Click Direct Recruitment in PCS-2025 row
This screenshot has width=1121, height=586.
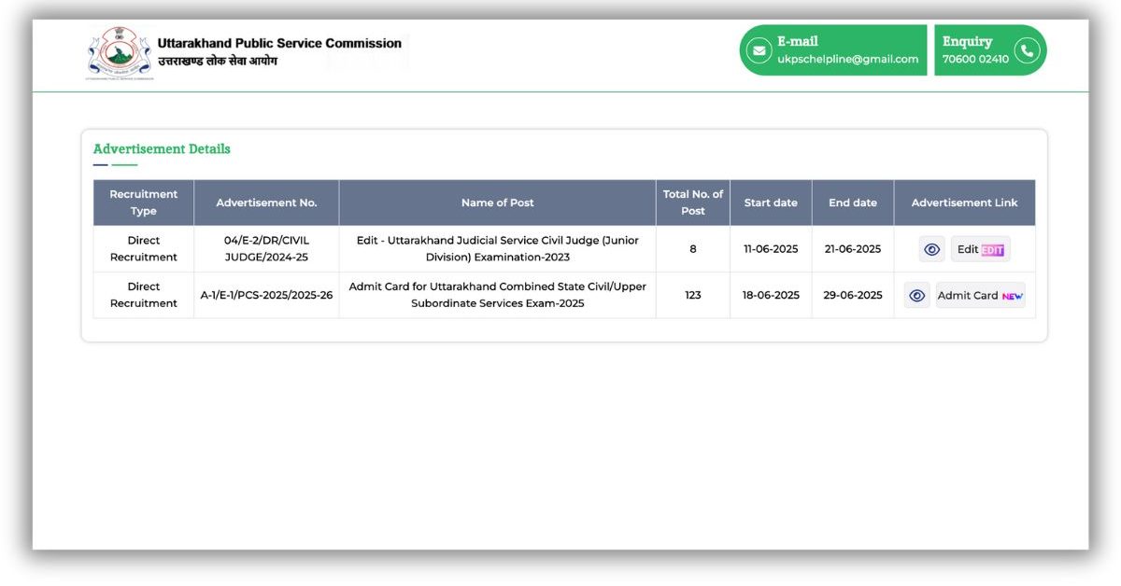tap(144, 295)
